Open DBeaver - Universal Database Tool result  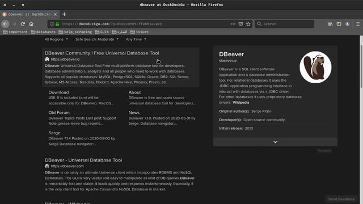coord(83,160)
